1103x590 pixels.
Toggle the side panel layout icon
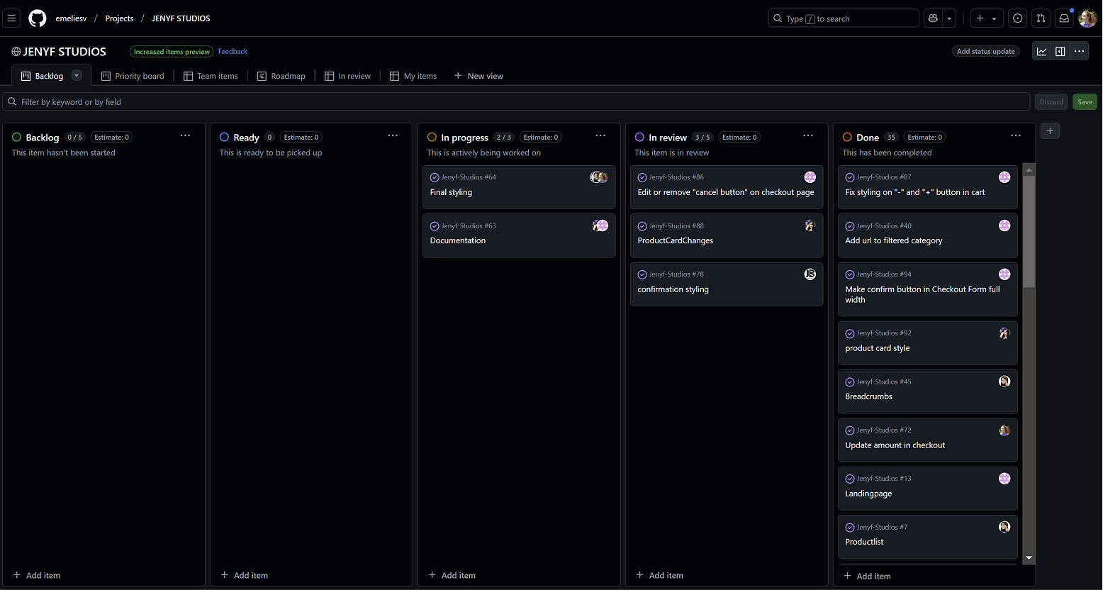coord(1060,51)
